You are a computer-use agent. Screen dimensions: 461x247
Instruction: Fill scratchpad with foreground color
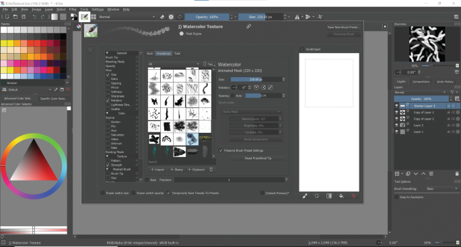click(x=341, y=196)
